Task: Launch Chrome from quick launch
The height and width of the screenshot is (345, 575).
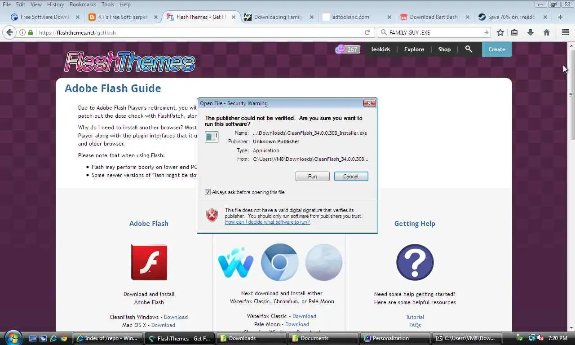Action: (x=64, y=338)
